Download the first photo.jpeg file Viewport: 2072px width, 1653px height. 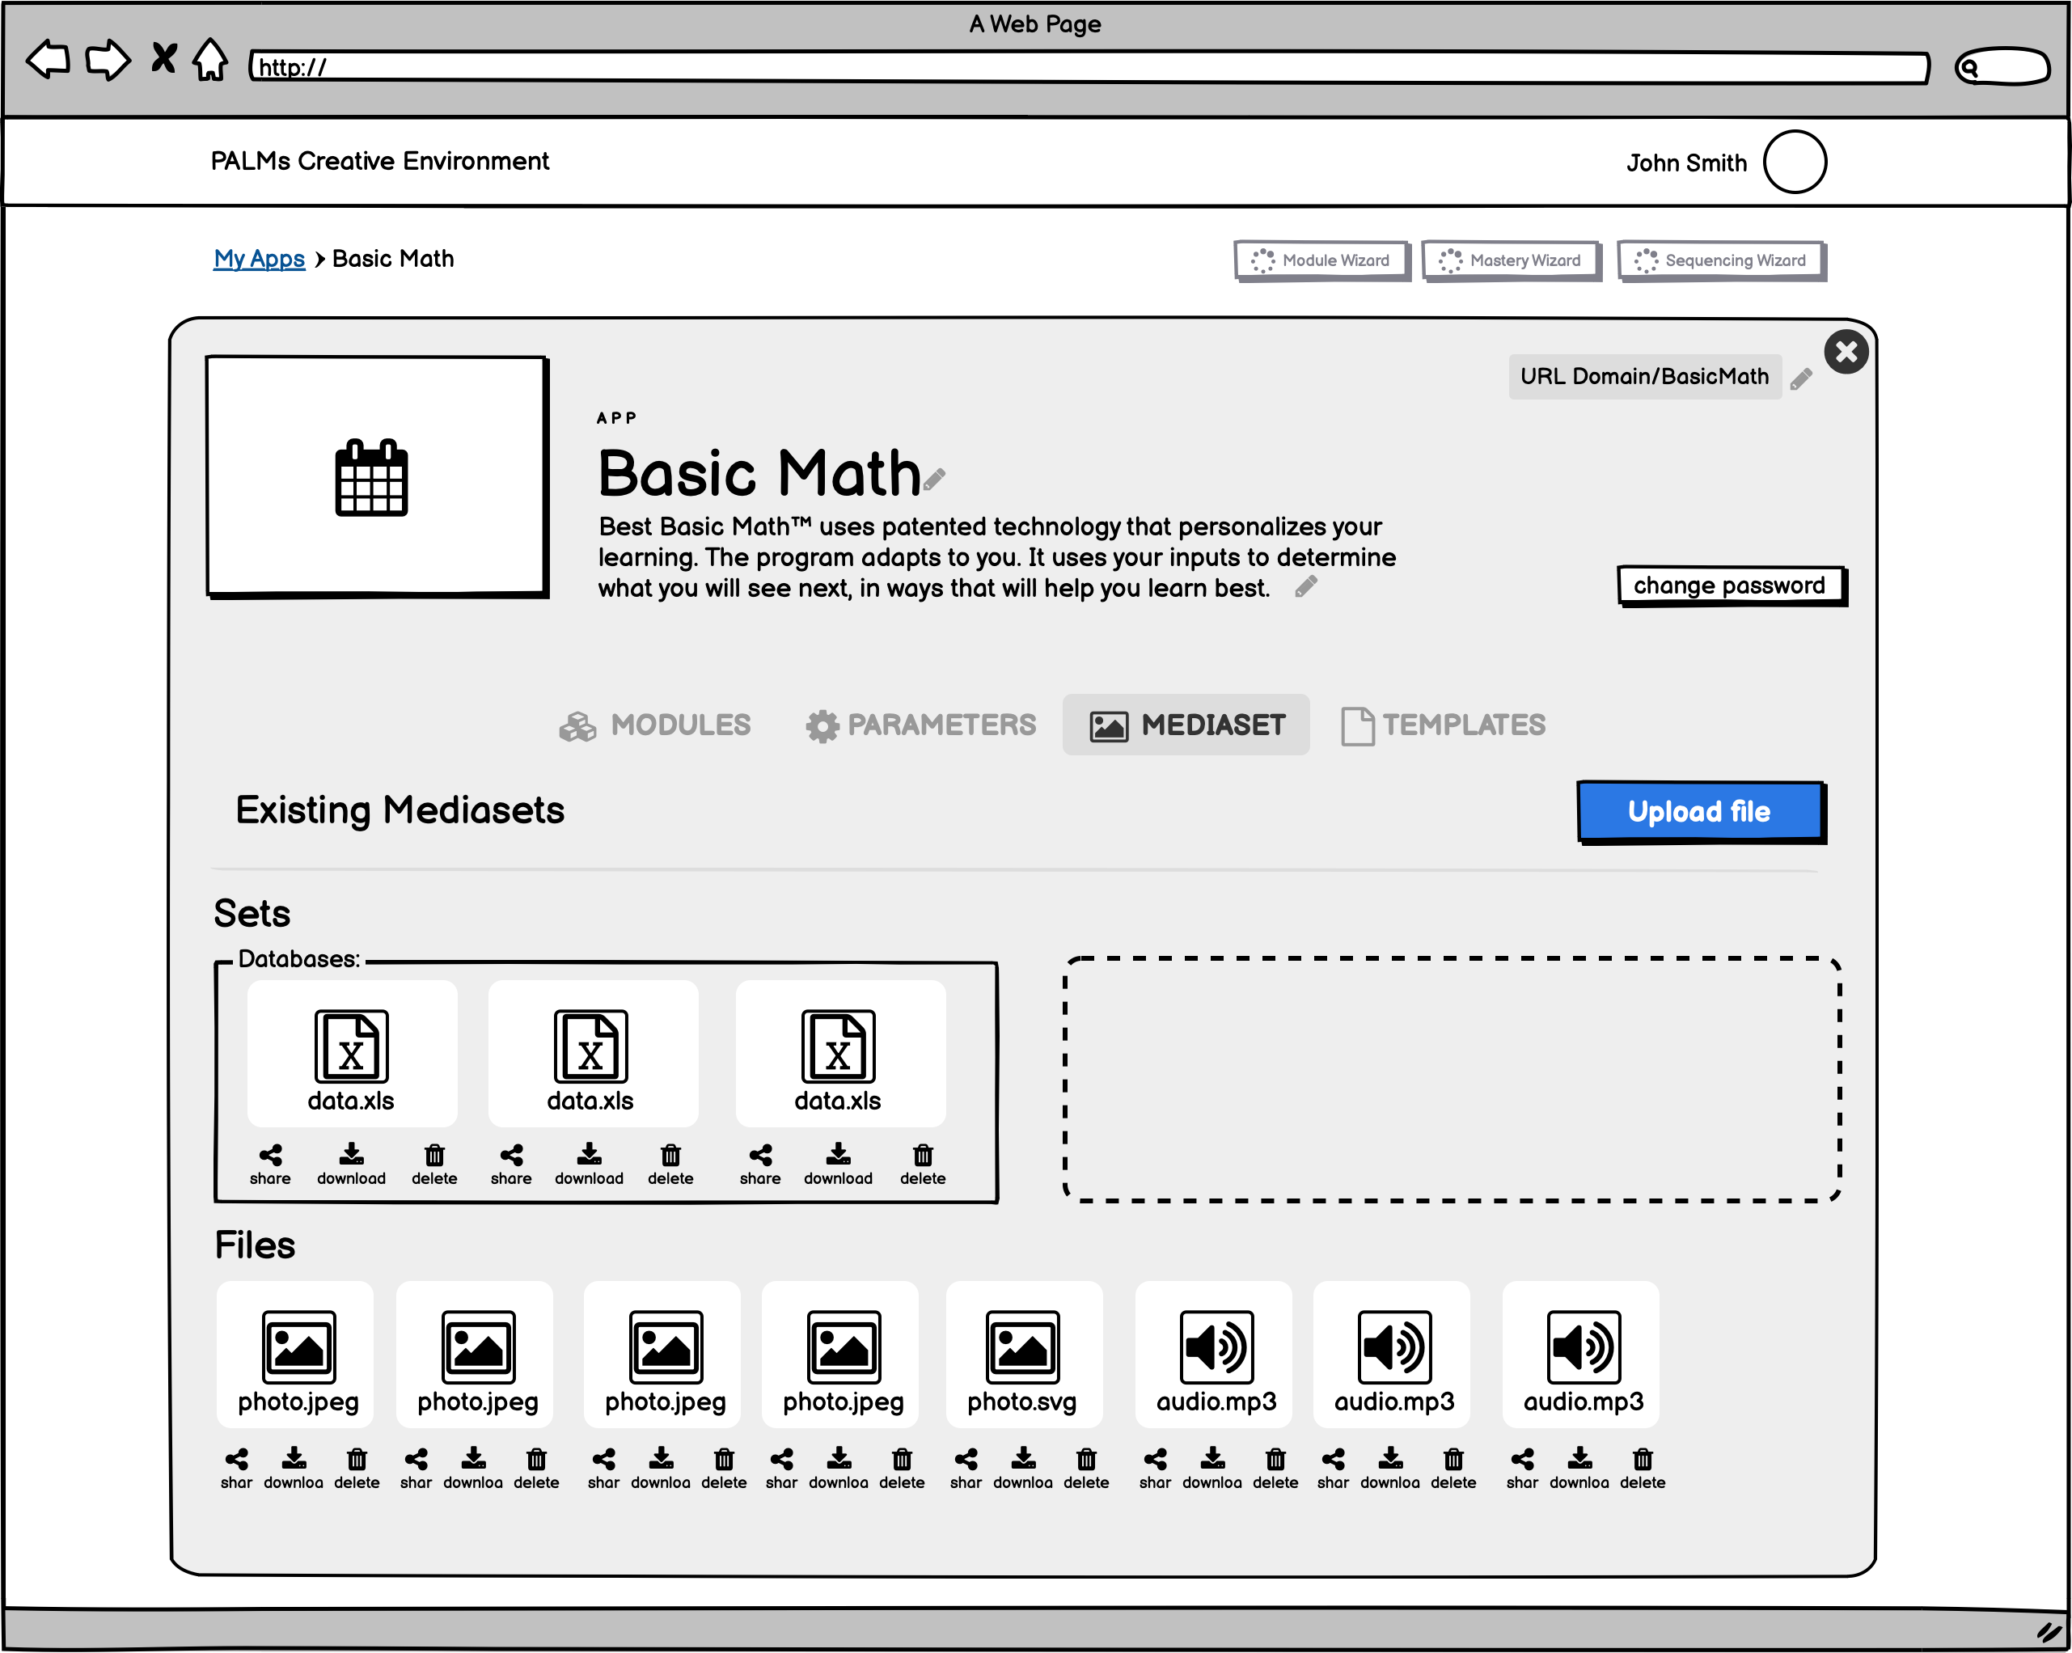(293, 1469)
